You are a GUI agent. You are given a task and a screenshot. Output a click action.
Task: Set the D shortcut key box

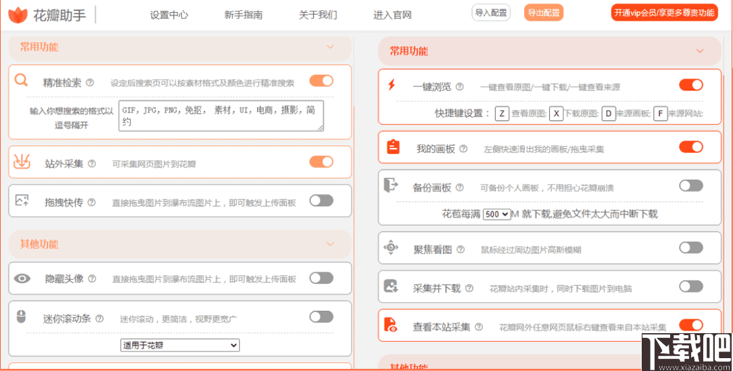click(608, 114)
